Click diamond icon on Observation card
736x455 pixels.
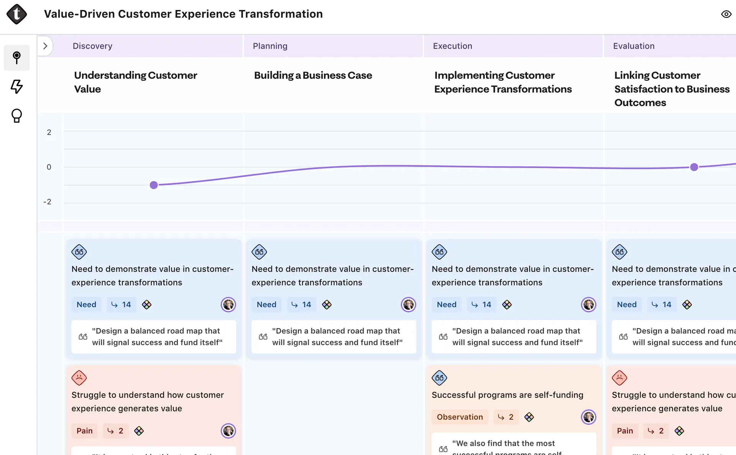coord(529,417)
